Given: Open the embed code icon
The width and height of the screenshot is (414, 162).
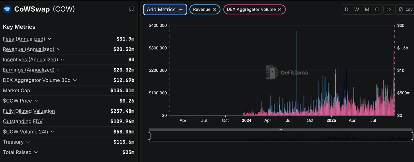Looking at the screenshot, I should (x=388, y=10).
